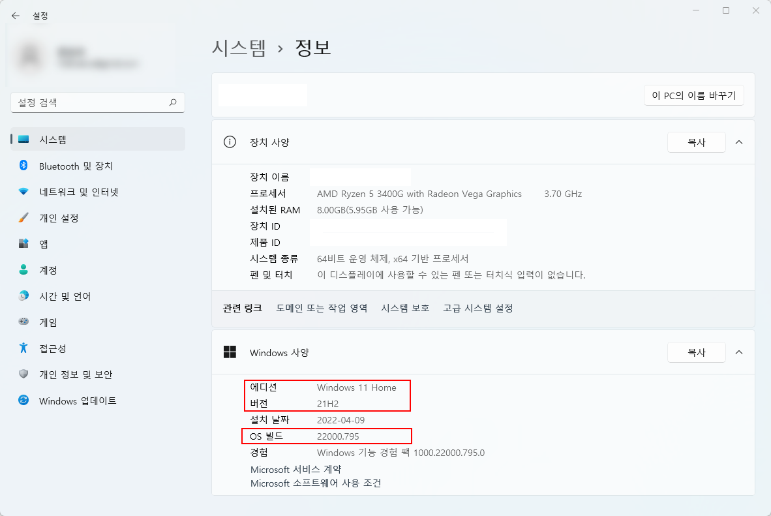Click the Windows logo by Windows 사양

[x=230, y=352]
